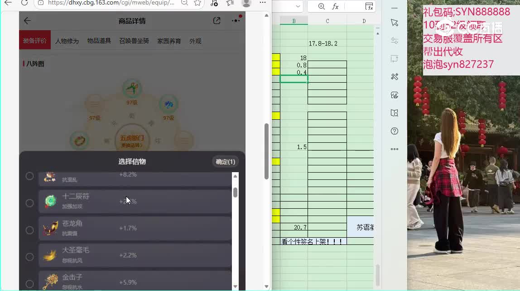Click the lock icon in the address bar
This screenshot has width=520, height=291.
(x=40, y=3)
